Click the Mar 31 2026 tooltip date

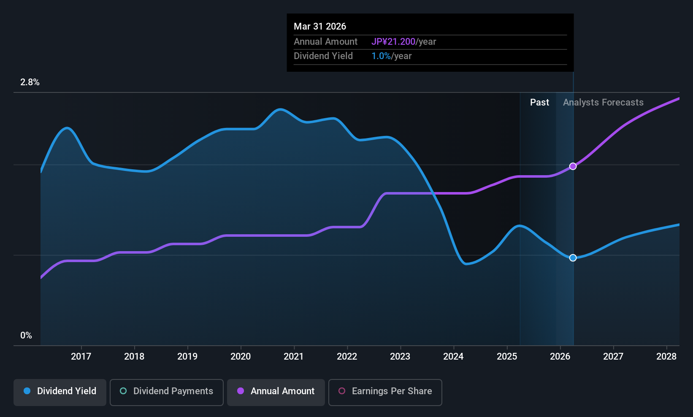[320, 27]
